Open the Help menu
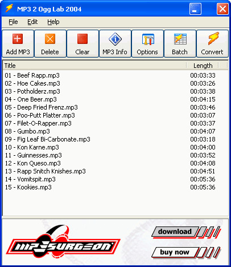This screenshot has height=267, width=231. pos(53,22)
